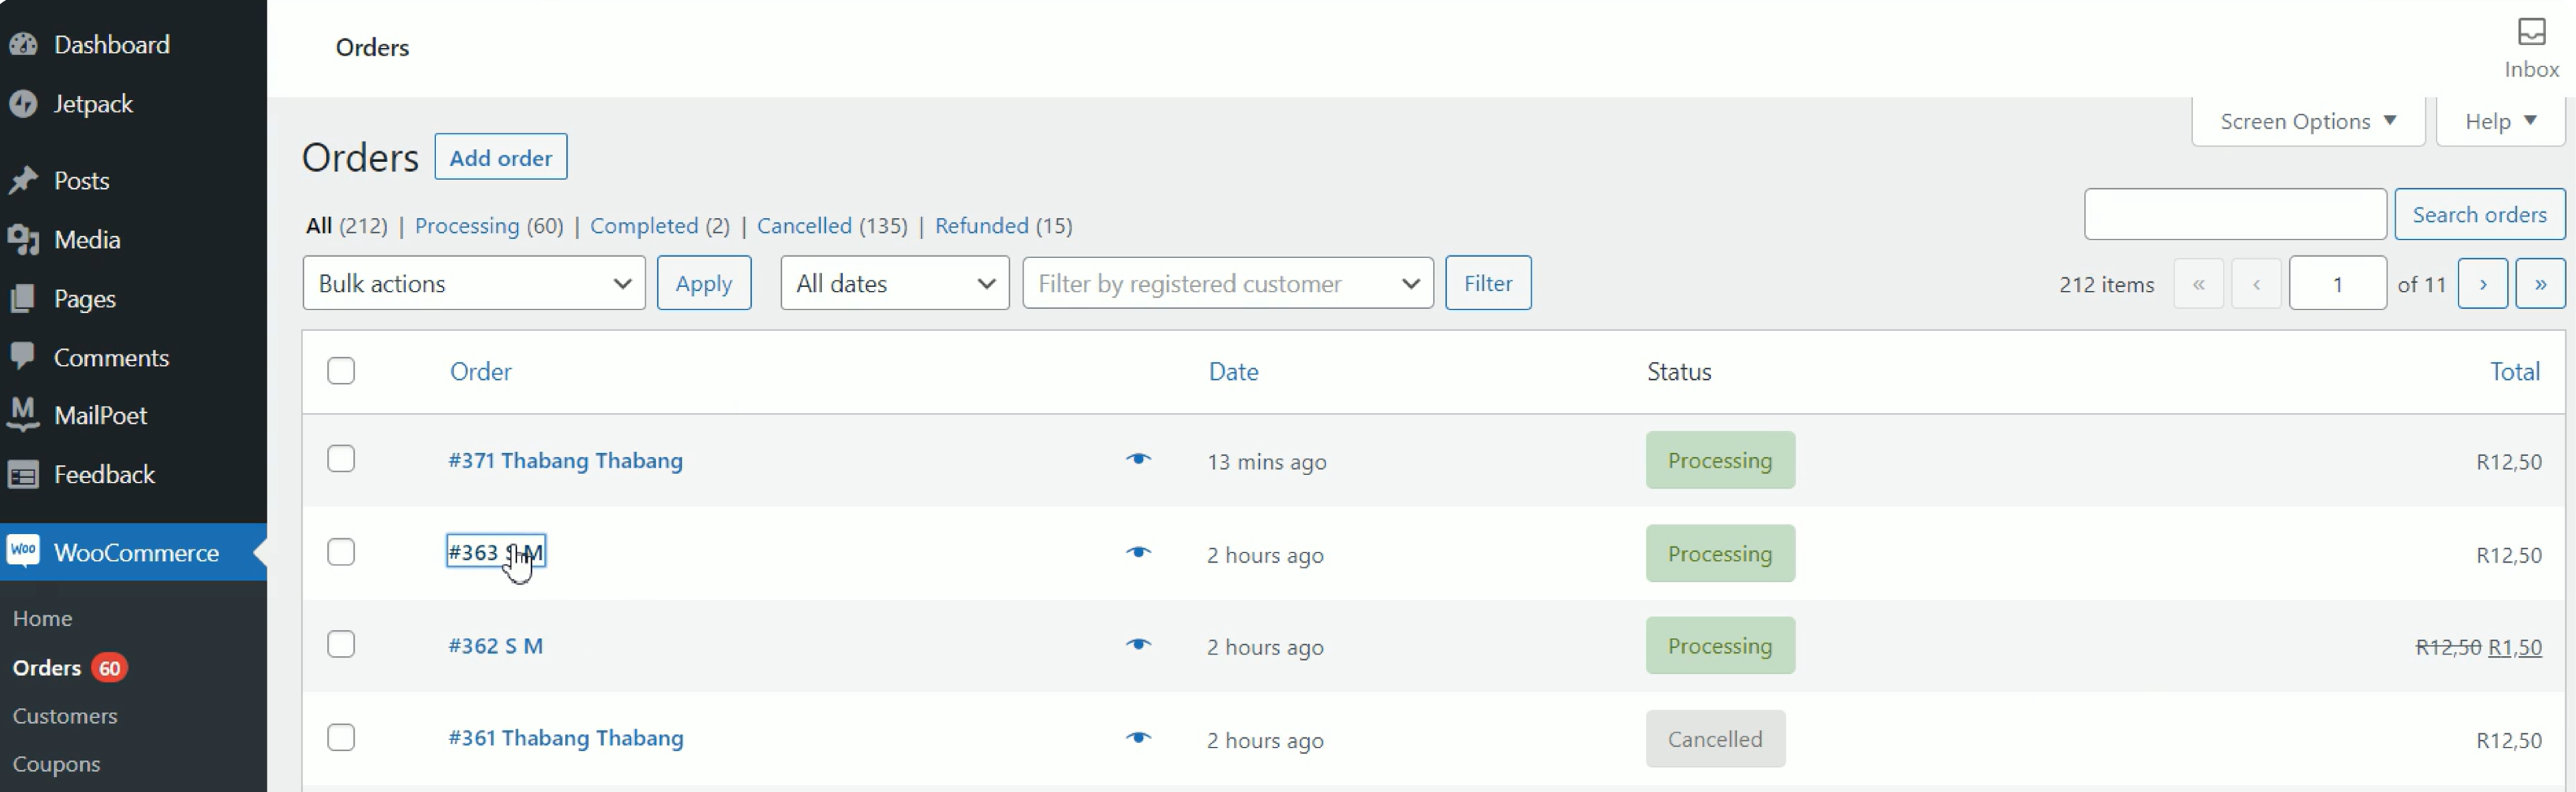
Task: Click the Add order button
Action: [x=500, y=157]
